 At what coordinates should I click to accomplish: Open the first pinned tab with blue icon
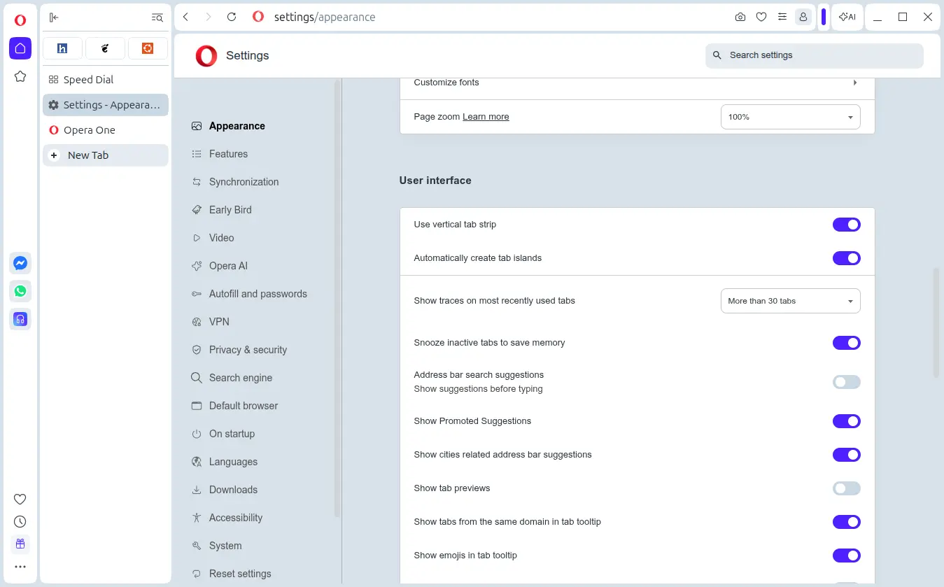pos(62,48)
